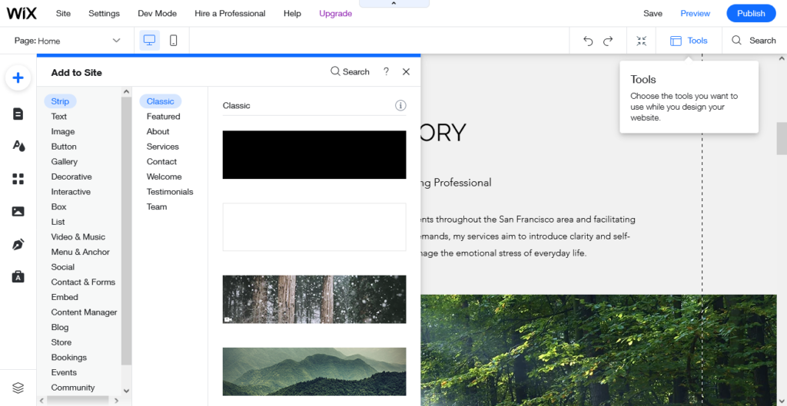Select the Image category

pos(63,131)
